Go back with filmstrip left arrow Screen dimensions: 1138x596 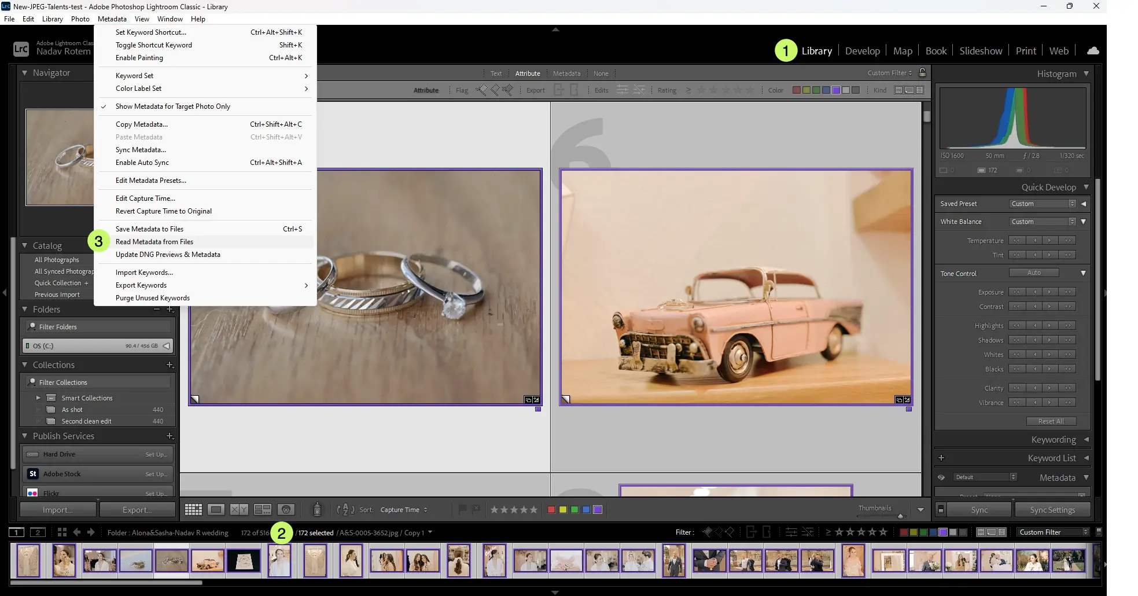point(76,532)
